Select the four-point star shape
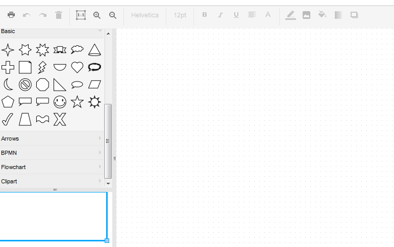394x247 pixels. 8,50
